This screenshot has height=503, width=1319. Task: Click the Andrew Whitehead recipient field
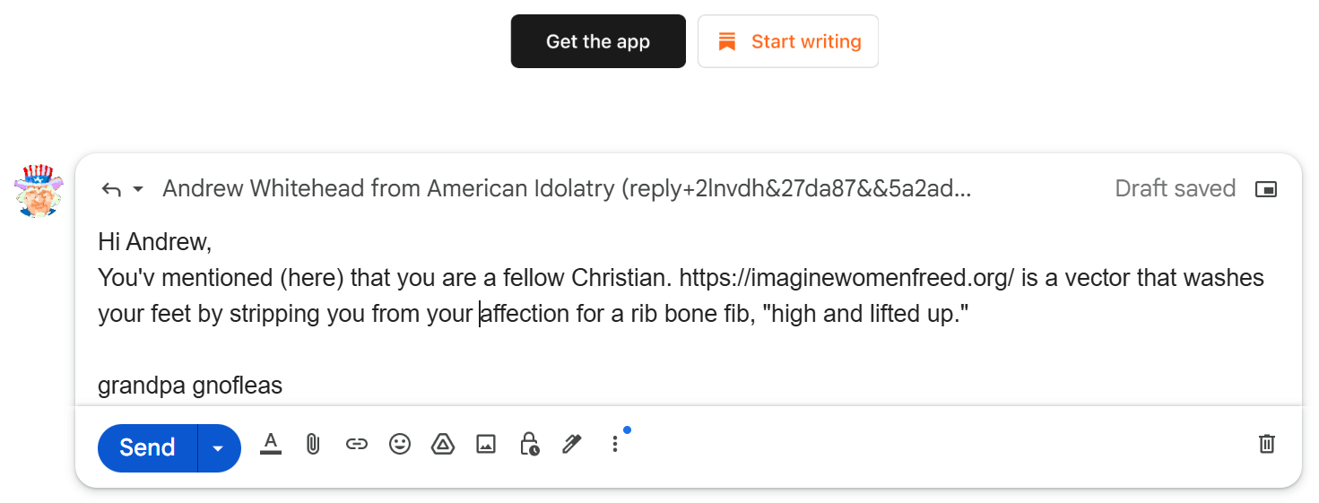567,189
